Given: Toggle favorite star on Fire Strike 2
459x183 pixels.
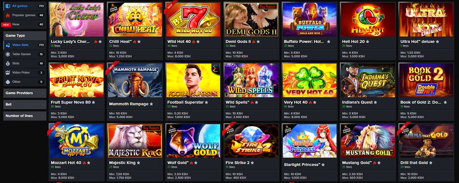Looking at the screenshot, I should tap(252, 163).
